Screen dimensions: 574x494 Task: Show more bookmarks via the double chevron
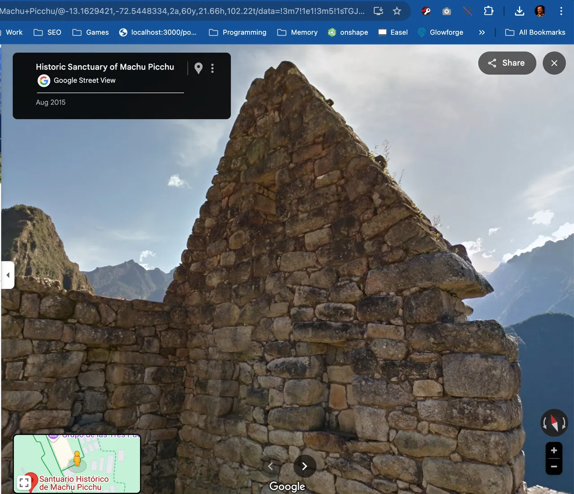482,32
